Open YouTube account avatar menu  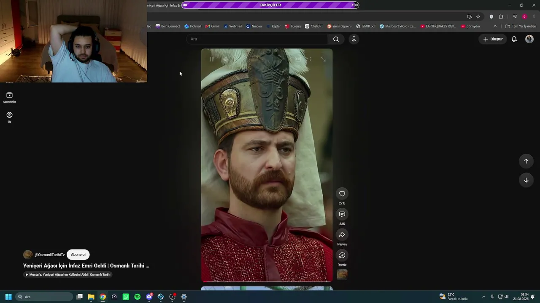tap(529, 39)
